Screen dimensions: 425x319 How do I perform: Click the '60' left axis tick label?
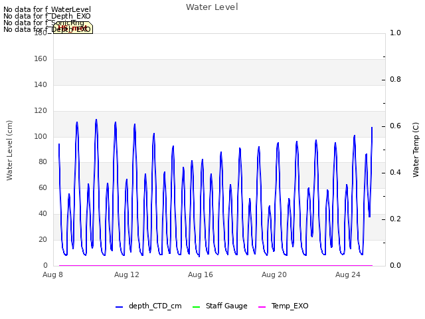[42, 188]
